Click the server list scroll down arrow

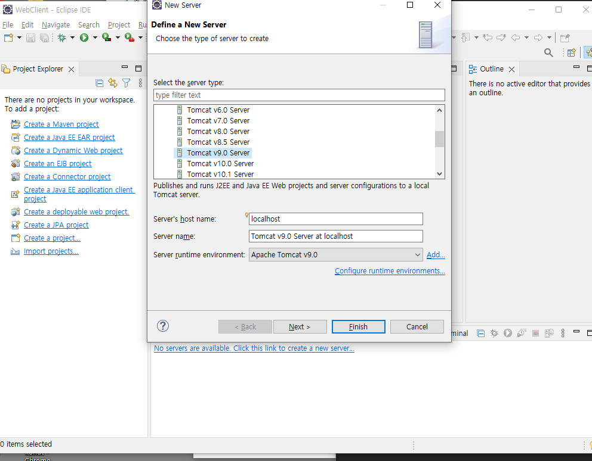(439, 174)
